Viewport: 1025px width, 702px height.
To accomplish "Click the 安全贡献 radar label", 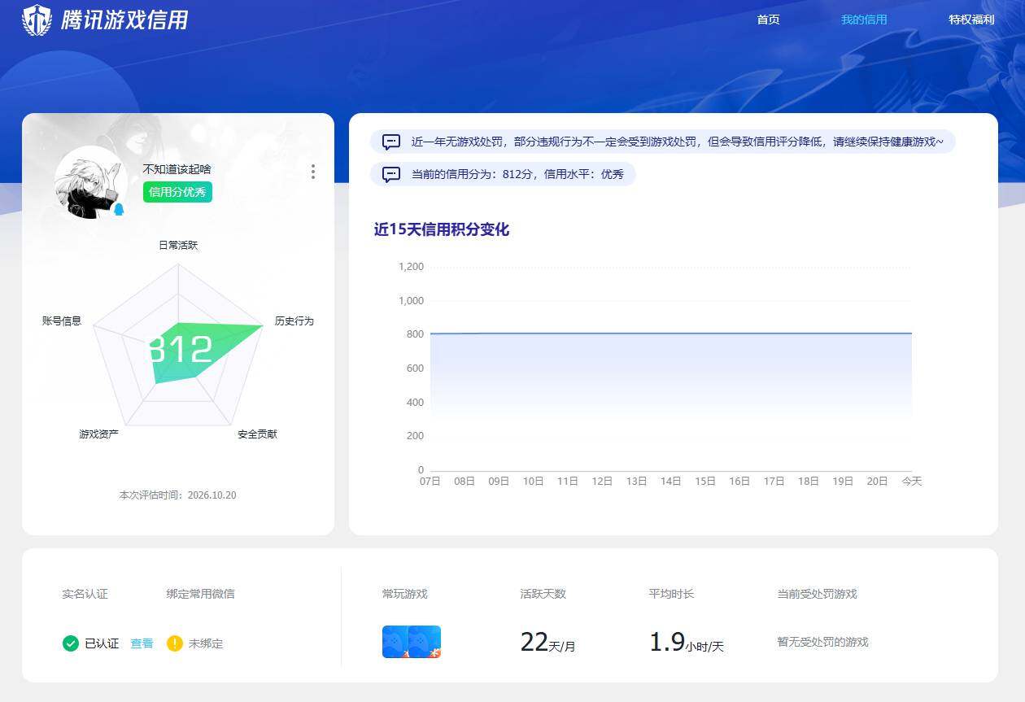I will (x=257, y=434).
